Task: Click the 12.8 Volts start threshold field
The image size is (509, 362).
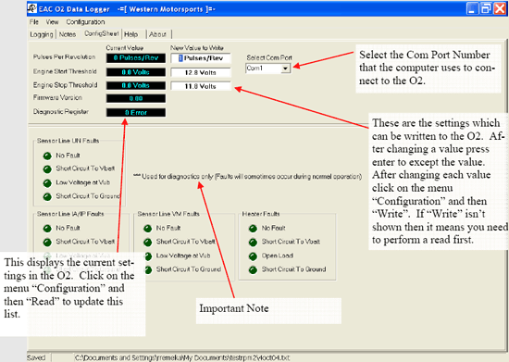Action: point(201,72)
